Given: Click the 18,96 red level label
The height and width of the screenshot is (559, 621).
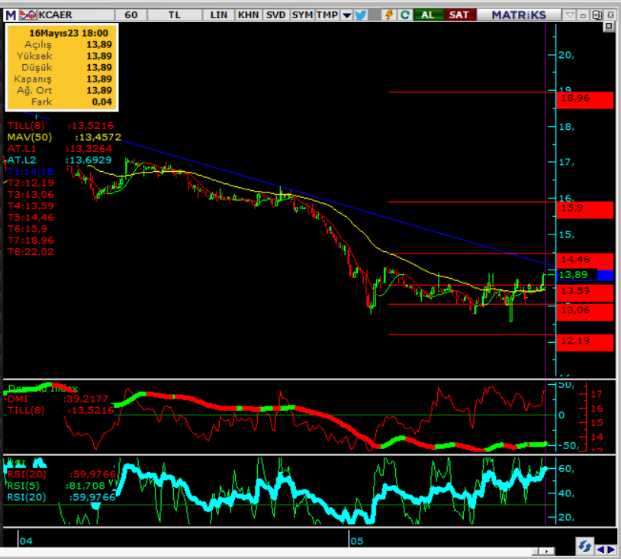Looking at the screenshot, I should pyautogui.click(x=584, y=99).
